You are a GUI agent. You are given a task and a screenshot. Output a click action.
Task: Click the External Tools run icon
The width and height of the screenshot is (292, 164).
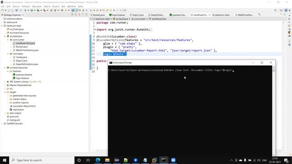45,10
